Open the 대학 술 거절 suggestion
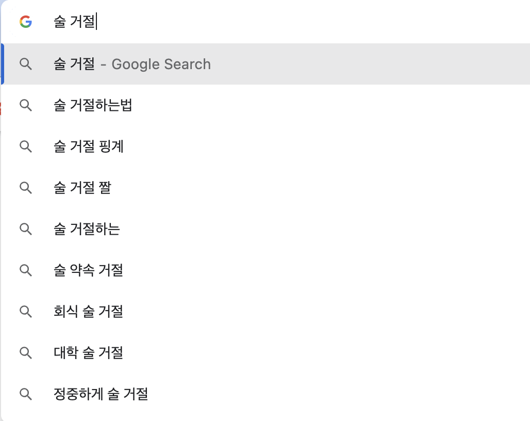 88,353
